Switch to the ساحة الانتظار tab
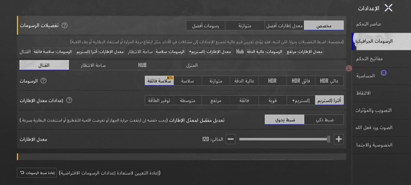 coord(93,65)
